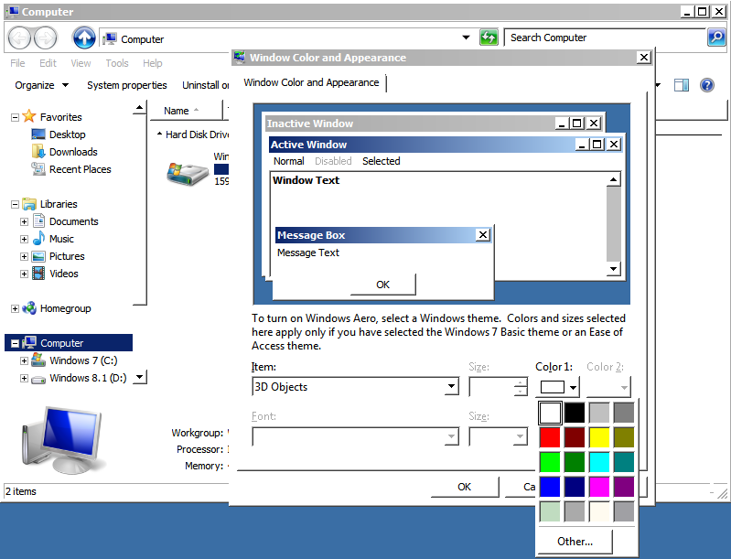Image resolution: width=731 pixels, height=559 pixels.
Task: Click the Up directory arrow icon
Action: point(84,38)
